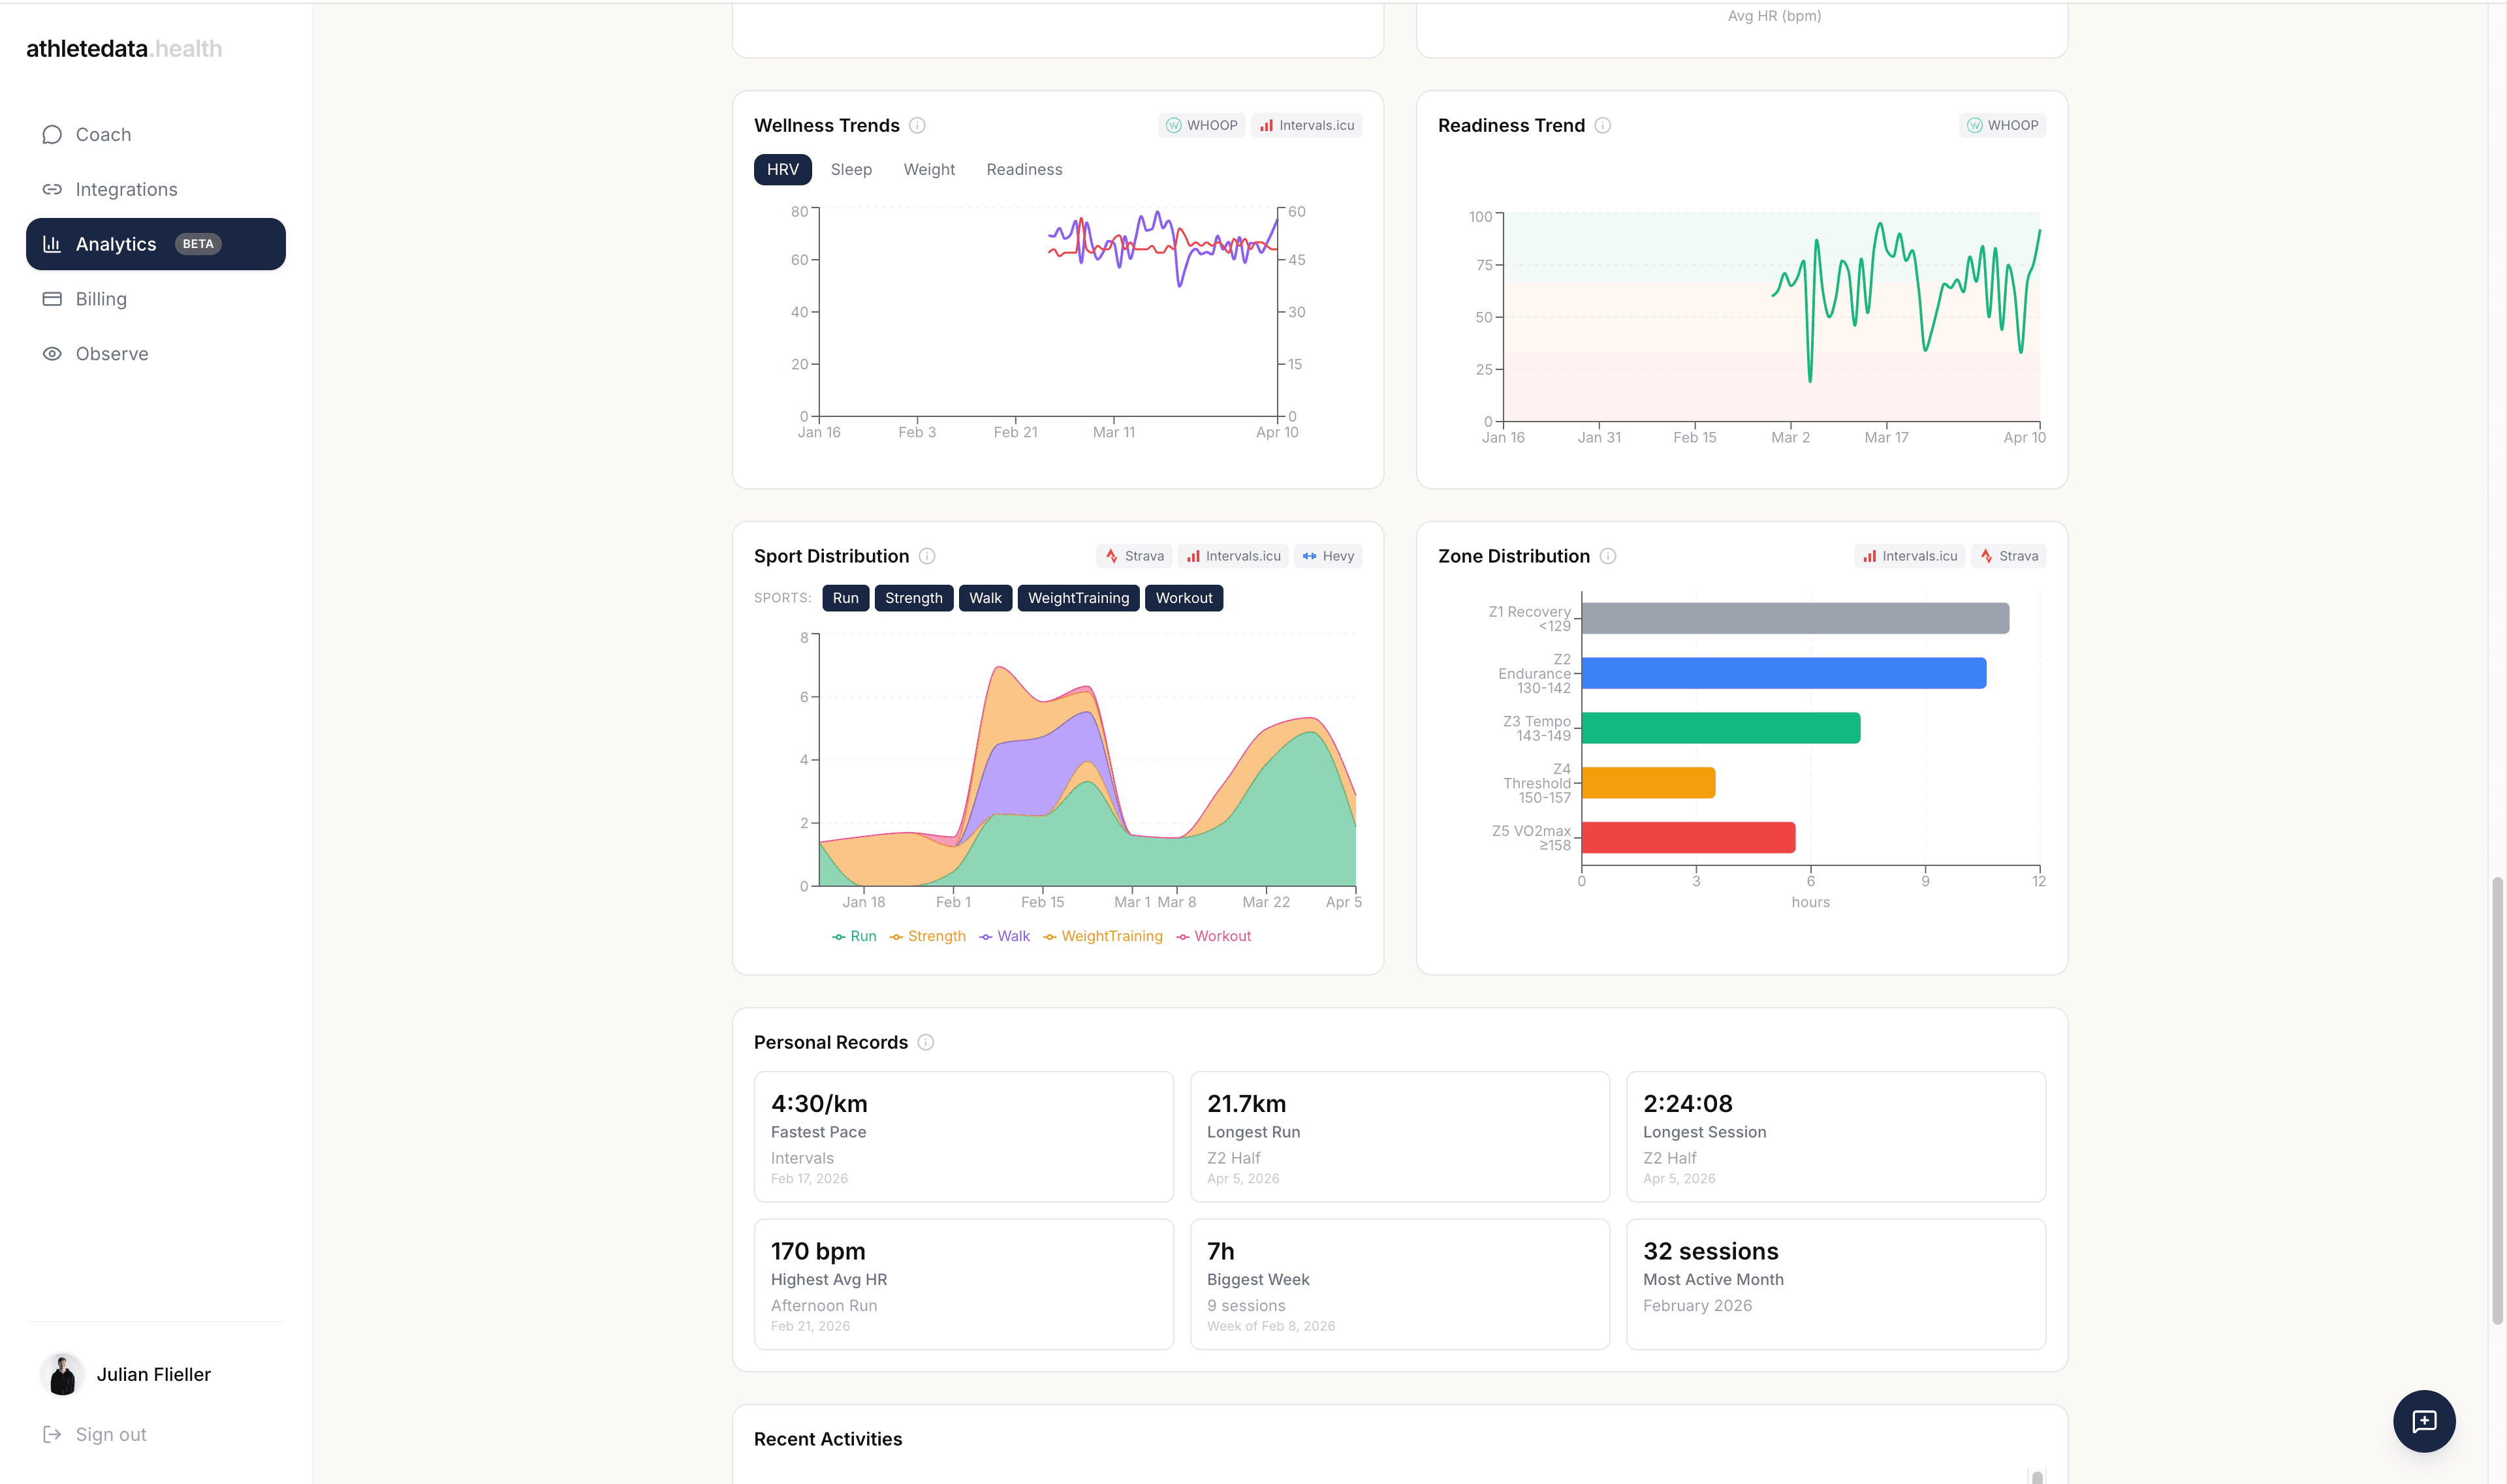Switch to the Sleep tab in Wellness Trends
The image size is (2507, 1484).
(850, 169)
